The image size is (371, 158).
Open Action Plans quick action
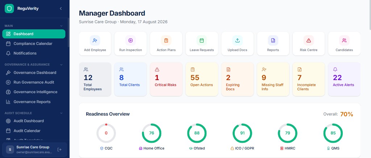166,44
